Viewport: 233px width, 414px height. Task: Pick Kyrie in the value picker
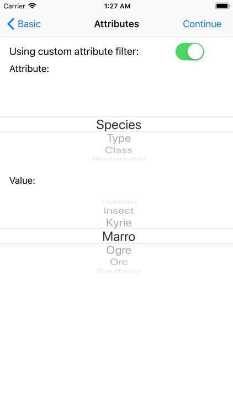coord(119,223)
